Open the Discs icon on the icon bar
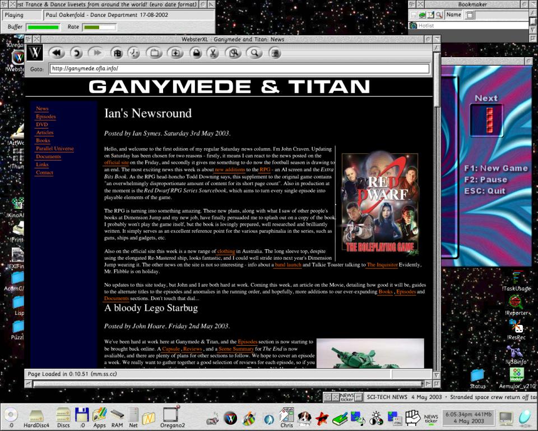The height and width of the screenshot is (431, 538). (x=63, y=418)
